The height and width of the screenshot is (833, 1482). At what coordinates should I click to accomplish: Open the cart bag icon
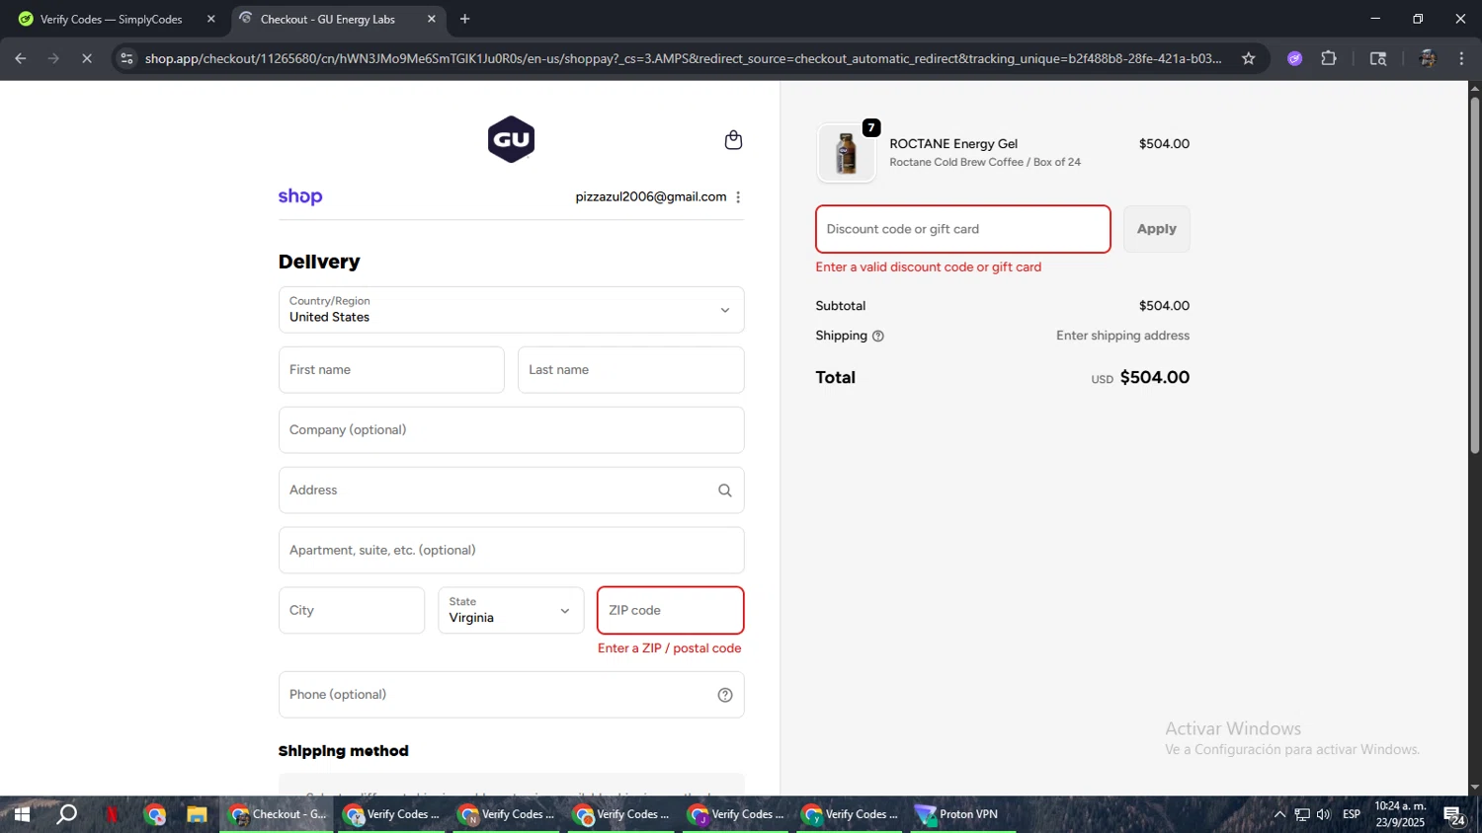(x=733, y=140)
